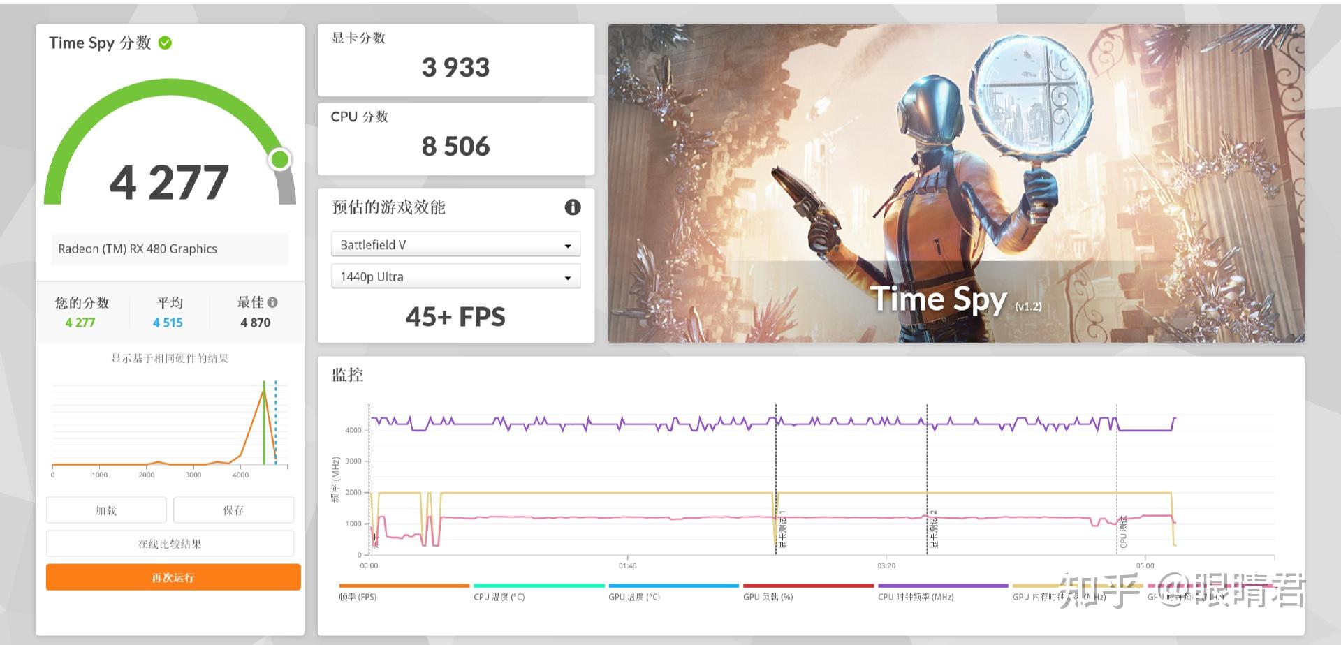
Task: Click the green 4 277 under 您的分数
Action: (80, 322)
